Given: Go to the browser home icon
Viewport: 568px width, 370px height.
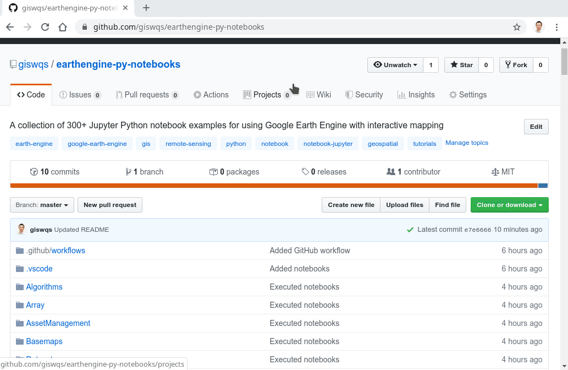Looking at the screenshot, I should click(x=63, y=27).
